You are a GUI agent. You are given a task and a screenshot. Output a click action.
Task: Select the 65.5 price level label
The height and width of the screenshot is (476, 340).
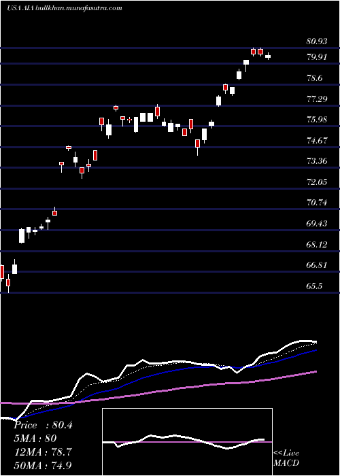314,286
